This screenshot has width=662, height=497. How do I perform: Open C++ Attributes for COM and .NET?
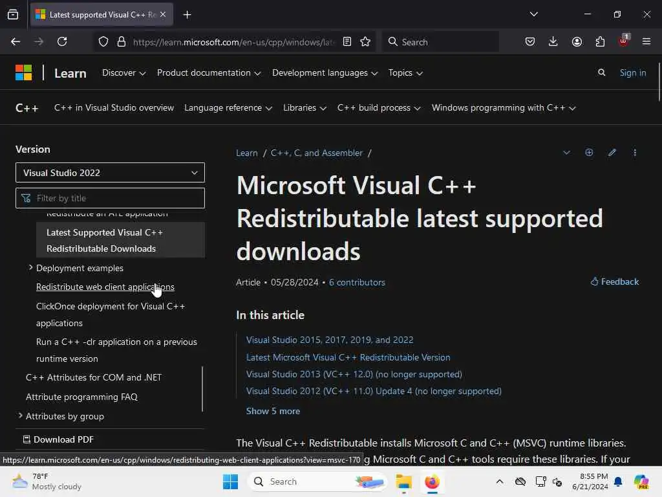94,377
